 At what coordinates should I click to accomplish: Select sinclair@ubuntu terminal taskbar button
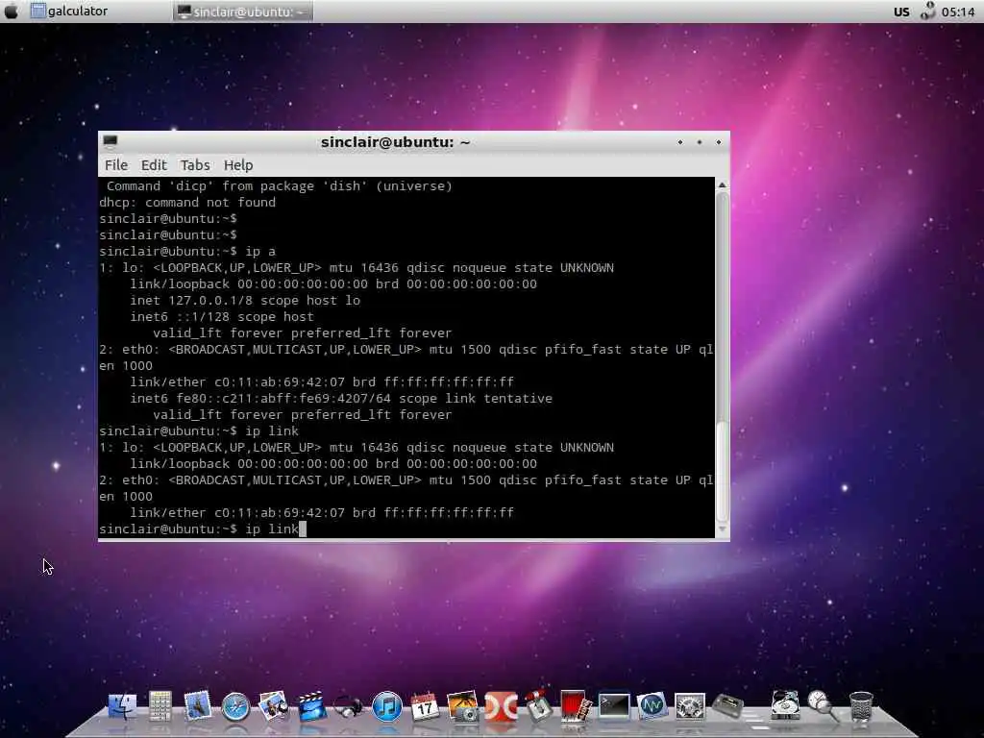[x=242, y=11]
